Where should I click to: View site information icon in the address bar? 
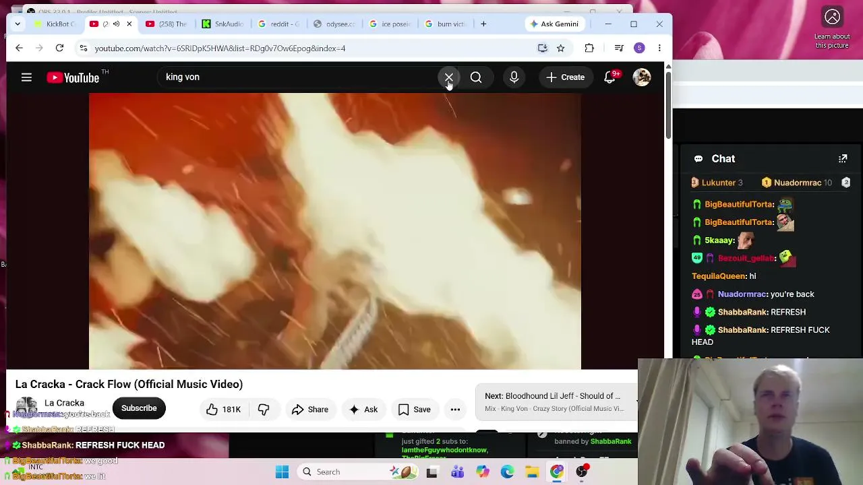click(83, 48)
